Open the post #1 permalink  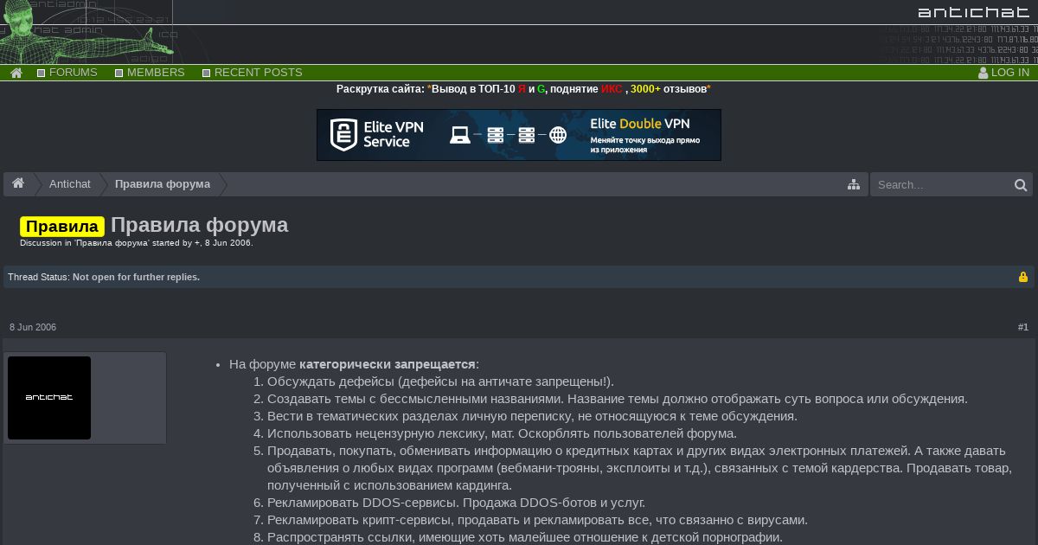coord(1023,327)
